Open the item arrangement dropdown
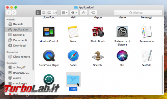167x99 pixels. pyautogui.click(x=64, y=13)
